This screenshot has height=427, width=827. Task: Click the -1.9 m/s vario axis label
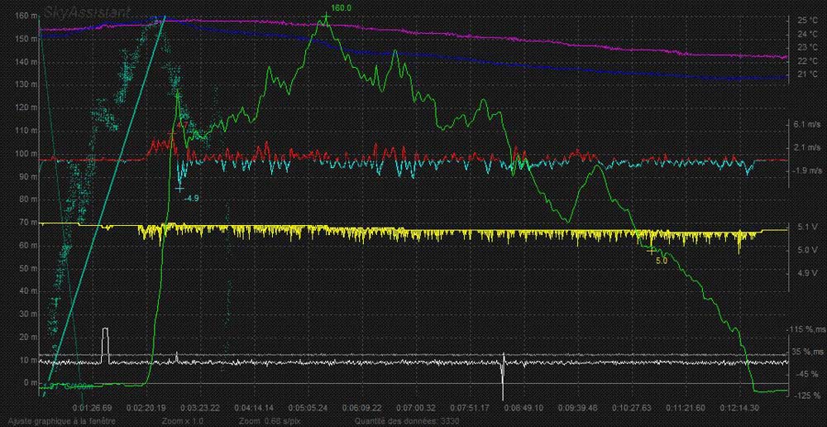[805, 170]
